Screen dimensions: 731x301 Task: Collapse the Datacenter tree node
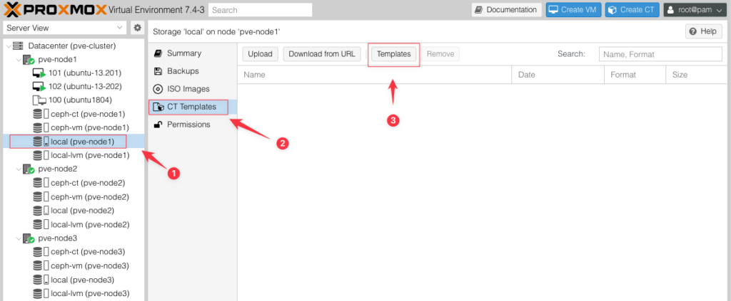(9, 46)
